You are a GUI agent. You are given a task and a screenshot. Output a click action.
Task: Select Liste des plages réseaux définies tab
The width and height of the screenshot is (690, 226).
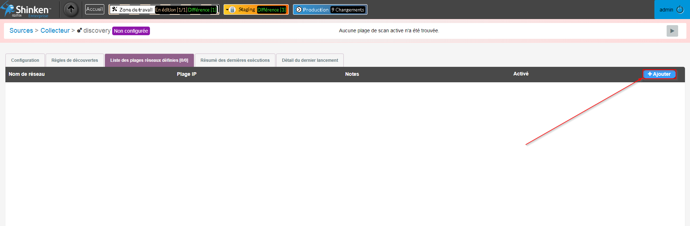(x=149, y=60)
